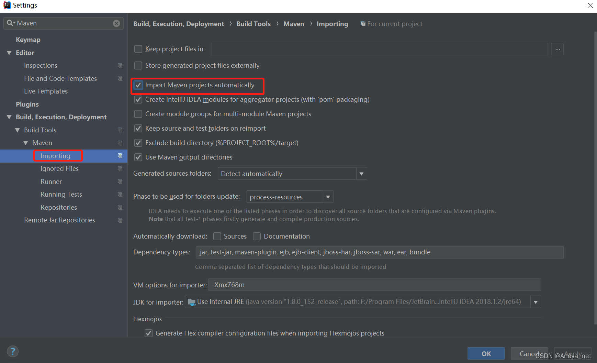Click the IntelliJ IDEA logo in title bar
The width and height of the screenshot is (597, 363).
coord(7,5)
